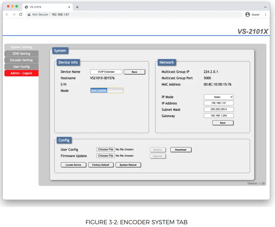The height and width of the screenshot is (227, 275).
Task: Choose File for Firmware Update
Action: (x=106, y=156)
